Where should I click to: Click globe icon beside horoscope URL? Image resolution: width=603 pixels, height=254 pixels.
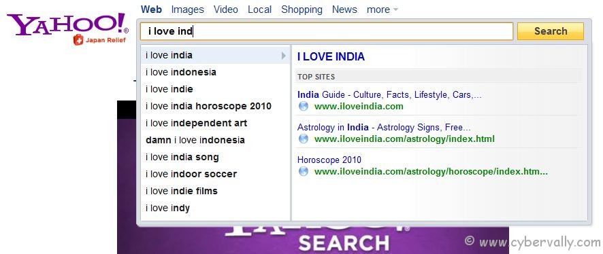pos(304,172)
